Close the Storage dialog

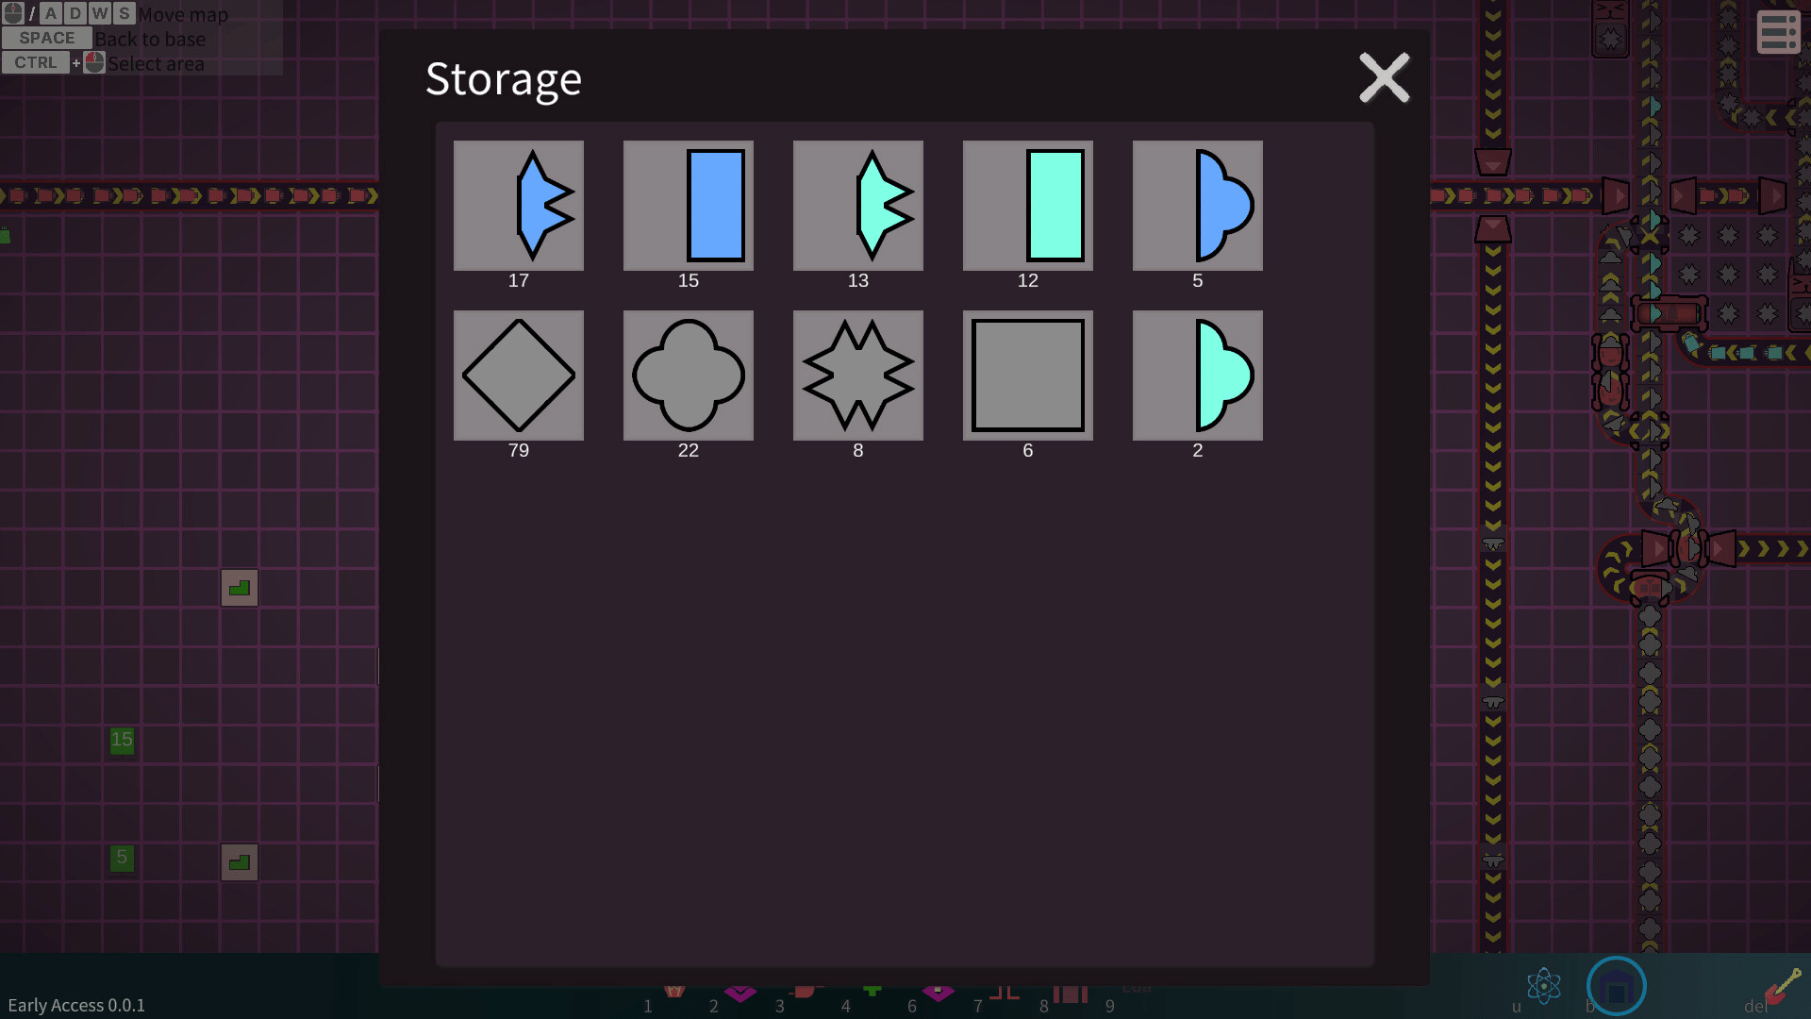coord(1384,77)
